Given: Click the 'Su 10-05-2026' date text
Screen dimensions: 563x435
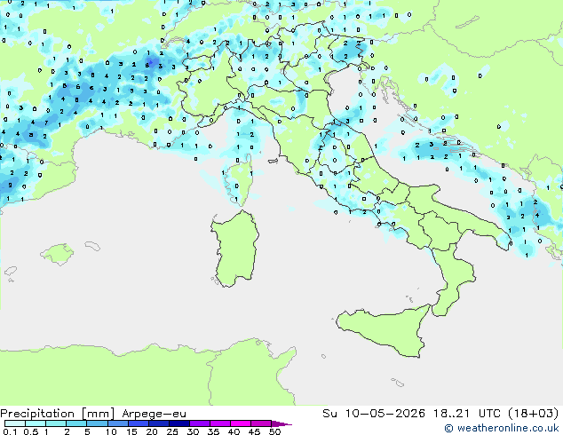Looking at the screenshot, I should click(x=374, y=413).
